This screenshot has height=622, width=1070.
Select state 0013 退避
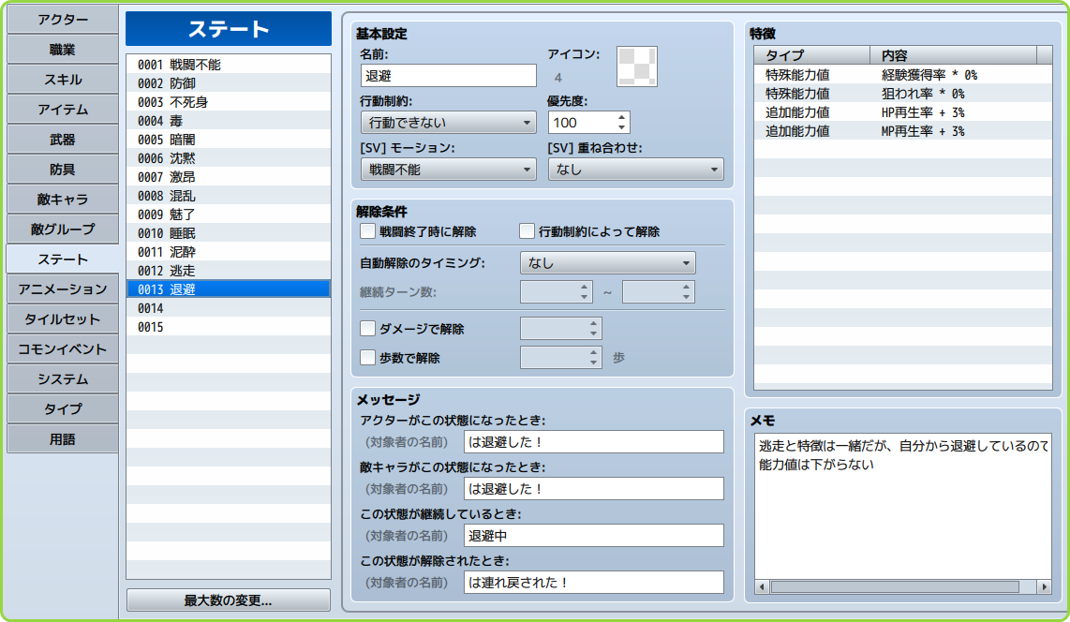click(229, 289)
